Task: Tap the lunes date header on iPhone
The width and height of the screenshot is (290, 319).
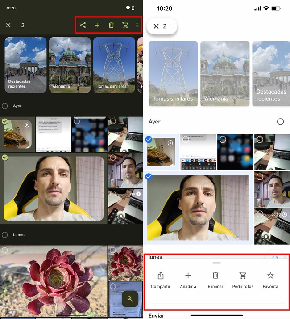Action: click(x=155, y=257)
